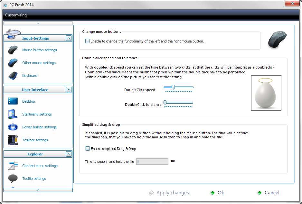Click the Apply changes button
This screenshot has width=302, height=204.
pyautogui.click(x=169, y=193)
